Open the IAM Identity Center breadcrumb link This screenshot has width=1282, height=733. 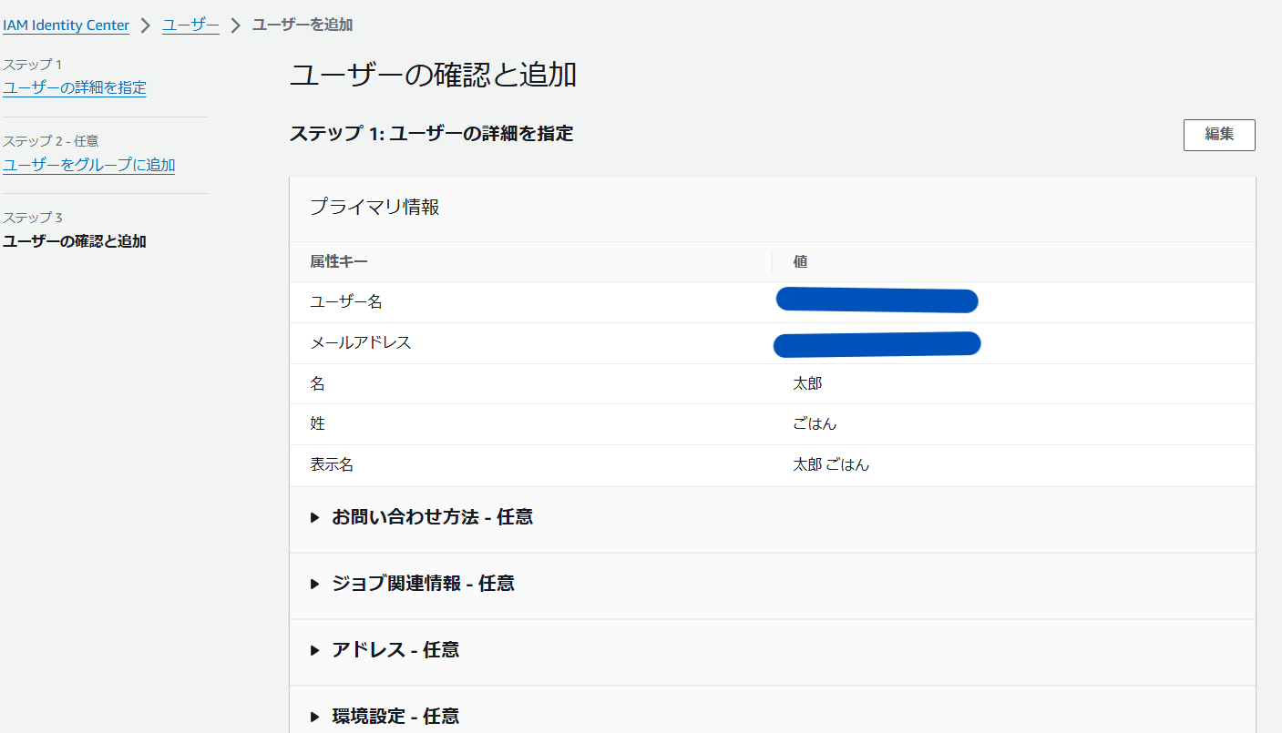[67, 25]
